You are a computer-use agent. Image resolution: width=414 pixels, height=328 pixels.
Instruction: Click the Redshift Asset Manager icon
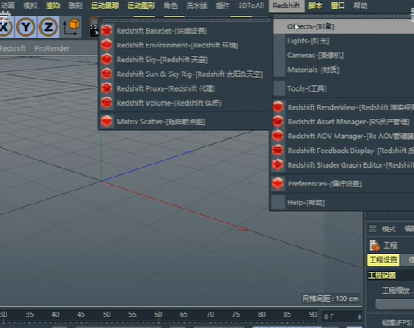pos(278,121)
